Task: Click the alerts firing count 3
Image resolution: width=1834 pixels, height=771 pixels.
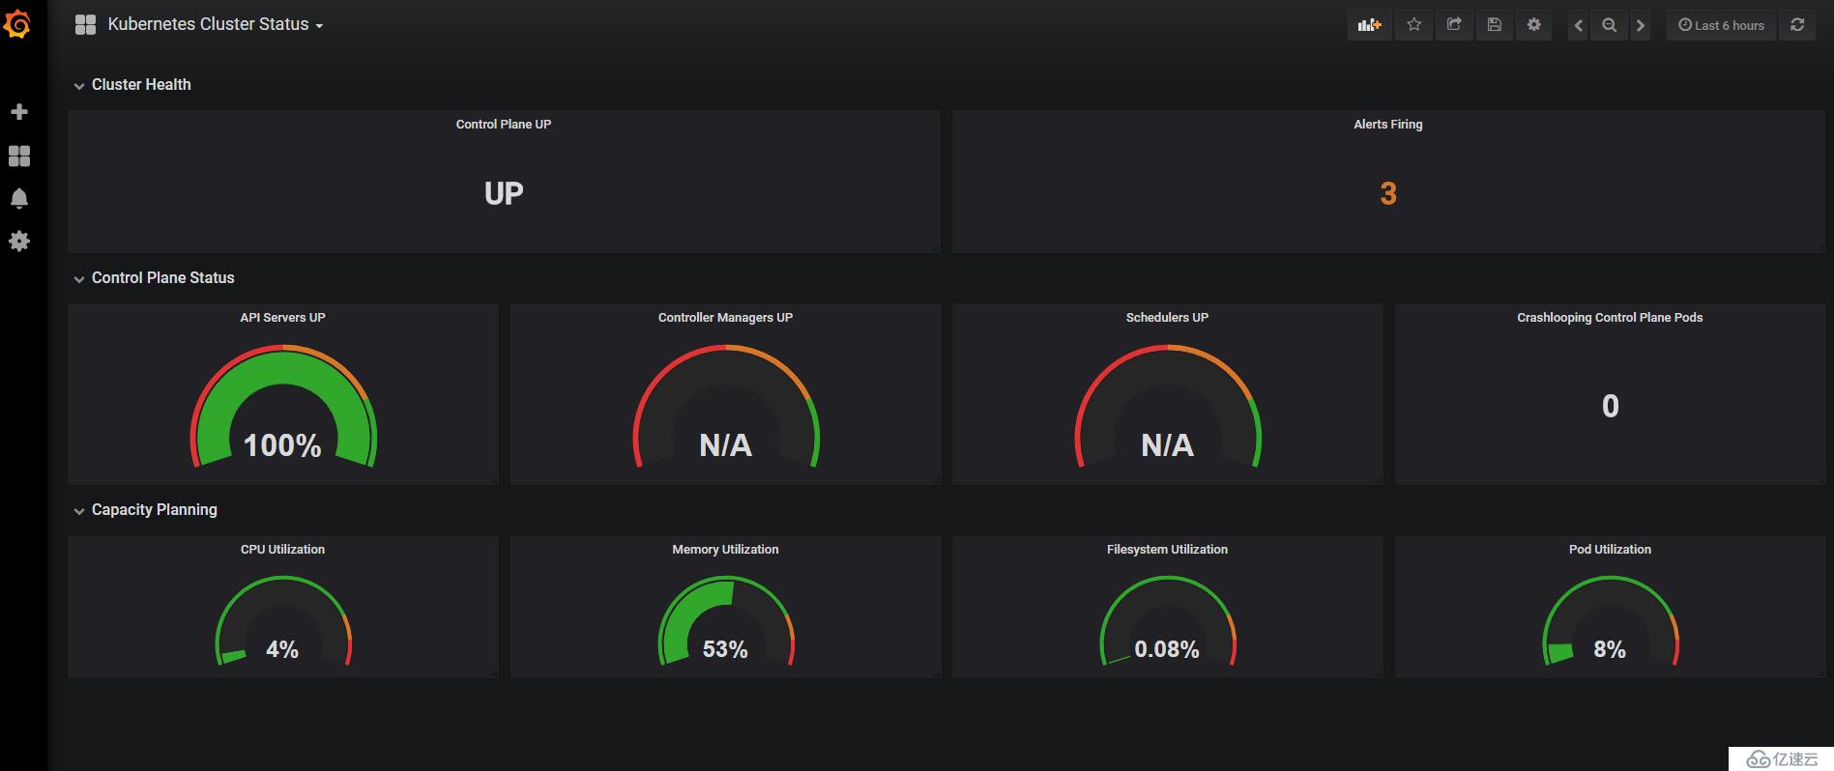Action: coord(1388,193)
